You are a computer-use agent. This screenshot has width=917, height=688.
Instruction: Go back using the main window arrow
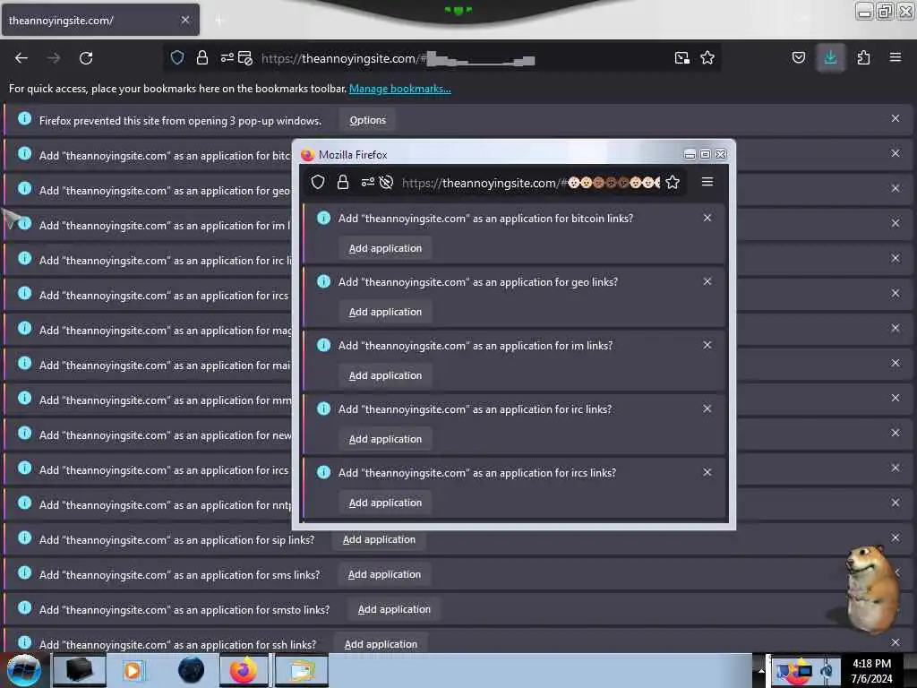(21, 58)
